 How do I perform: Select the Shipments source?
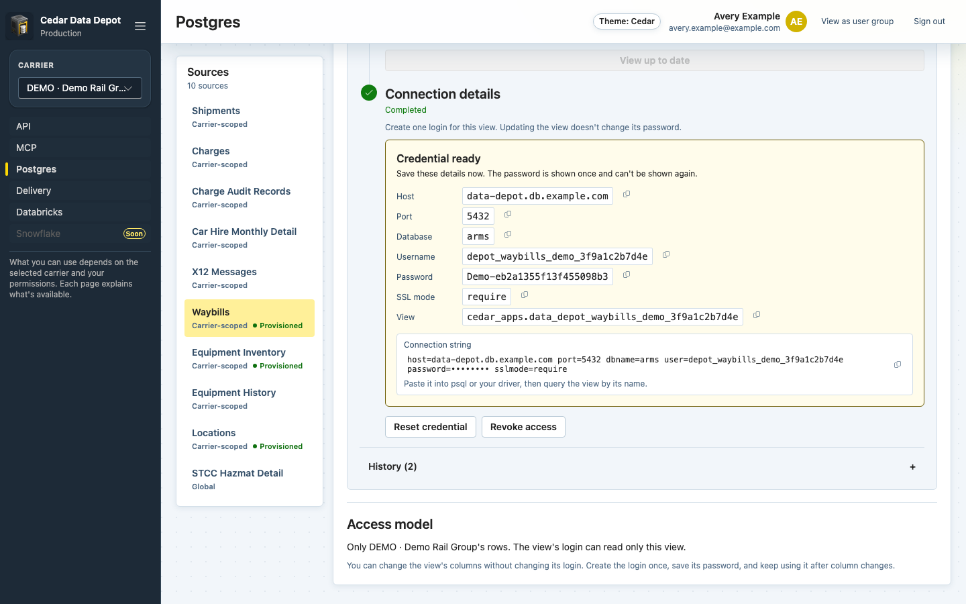250,117
